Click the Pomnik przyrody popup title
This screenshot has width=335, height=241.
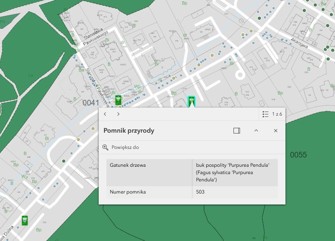pos(129,131)
